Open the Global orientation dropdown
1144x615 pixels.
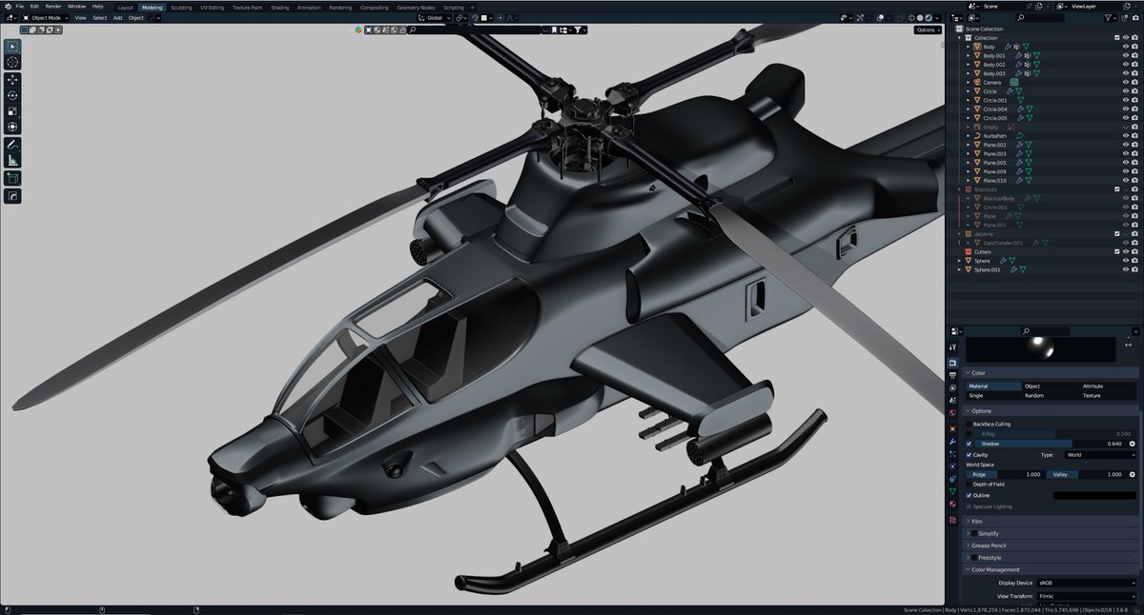pos(435,17)
